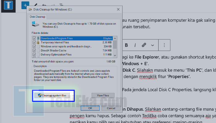Open more rich text options chevron
This screenshot has height=123, width=216.
click(x=152, y=45)
